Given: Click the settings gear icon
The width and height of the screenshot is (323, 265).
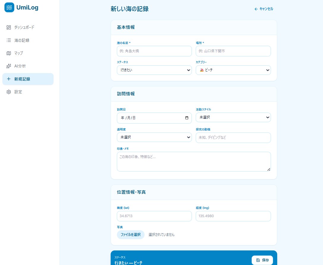Looking at the screenshot, I should 9,92.
